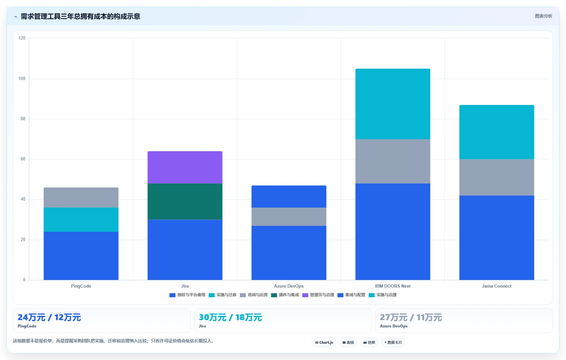Click the 表格 tag
The height and width of the screenshot is (360, 566).
(x=348, y=342)
